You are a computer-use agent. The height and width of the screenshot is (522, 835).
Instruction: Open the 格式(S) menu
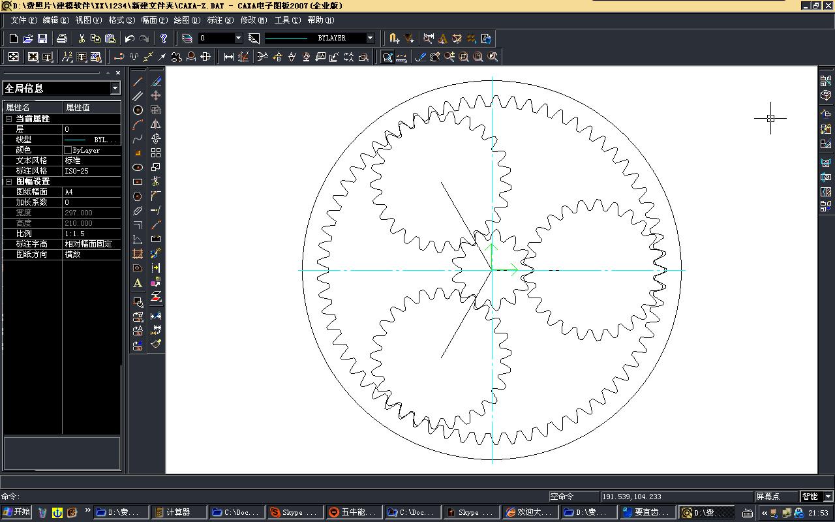click(121, 20)
